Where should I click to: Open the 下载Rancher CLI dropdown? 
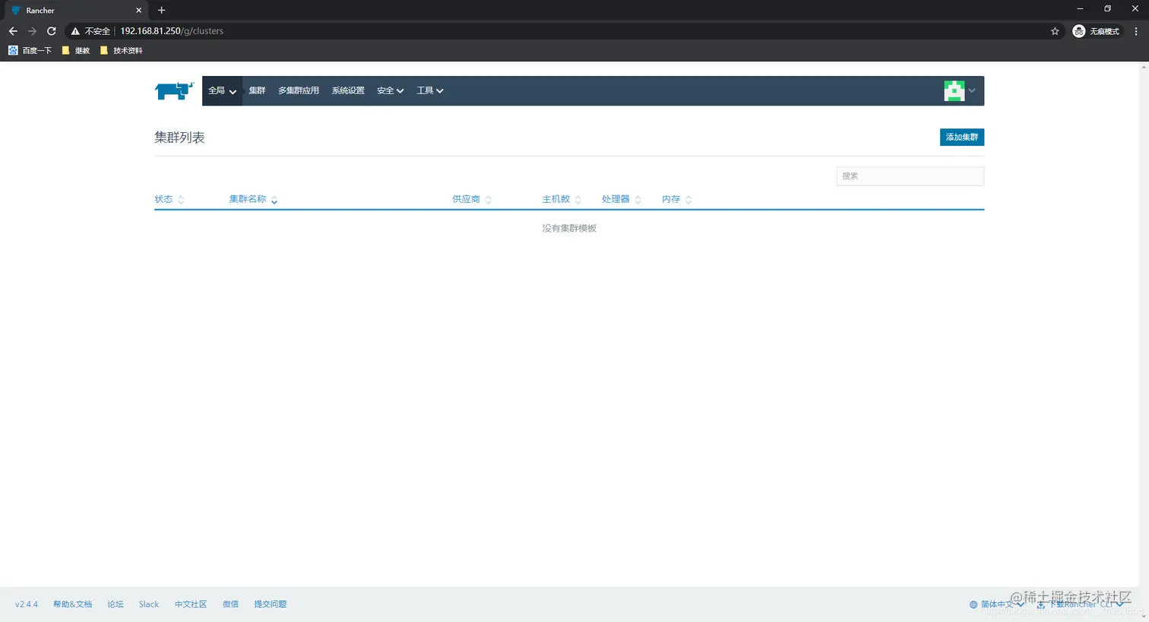click(x=1080, y=605)
